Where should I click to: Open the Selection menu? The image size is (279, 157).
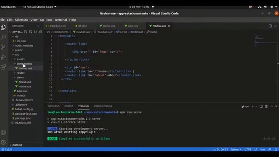[21, 20]
